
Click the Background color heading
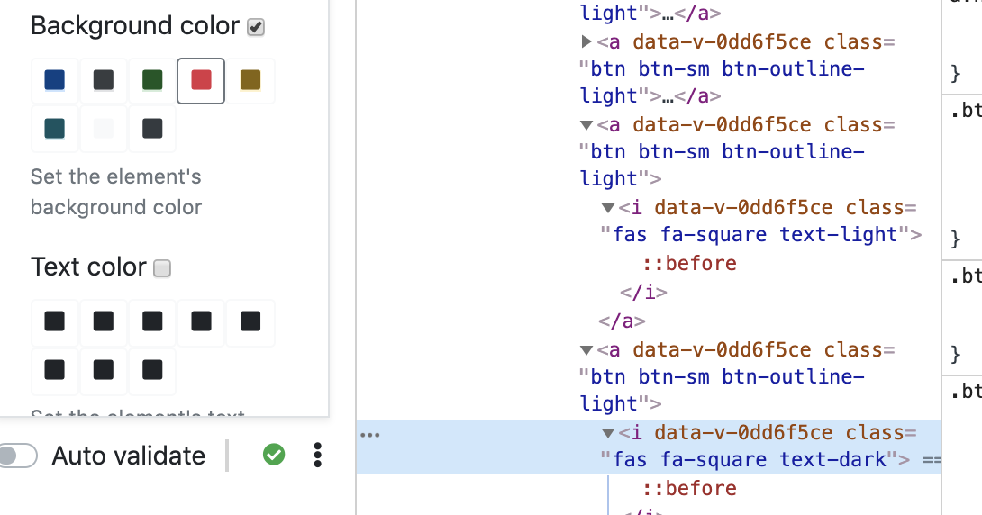tap(134, 25)
